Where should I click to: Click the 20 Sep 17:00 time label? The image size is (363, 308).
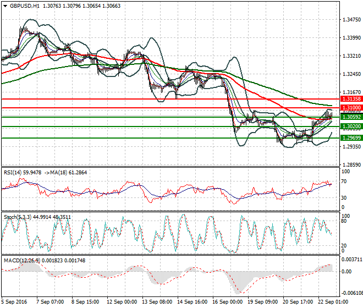tap(298, 302)
